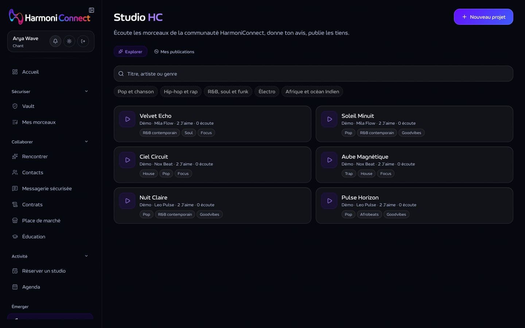Open Réserver un studio
Screen dimensions: 525x328
(51, 271)
